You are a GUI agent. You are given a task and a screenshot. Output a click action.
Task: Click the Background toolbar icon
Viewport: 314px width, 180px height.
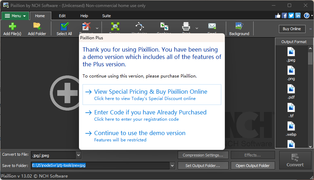pos(239,26)
